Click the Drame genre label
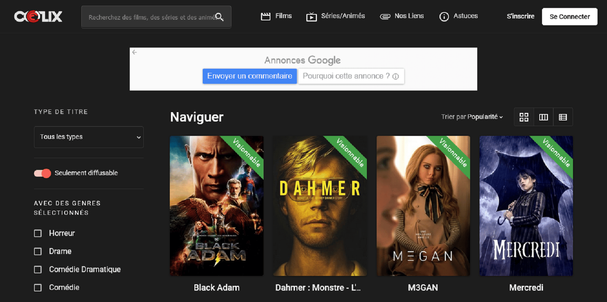Viewport: 607px width, 302px height. pos(60,251)
